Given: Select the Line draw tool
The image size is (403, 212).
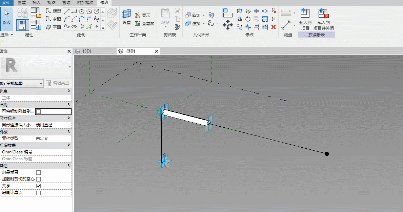Looking at the screenshot, I should click(x=67, y=11).
